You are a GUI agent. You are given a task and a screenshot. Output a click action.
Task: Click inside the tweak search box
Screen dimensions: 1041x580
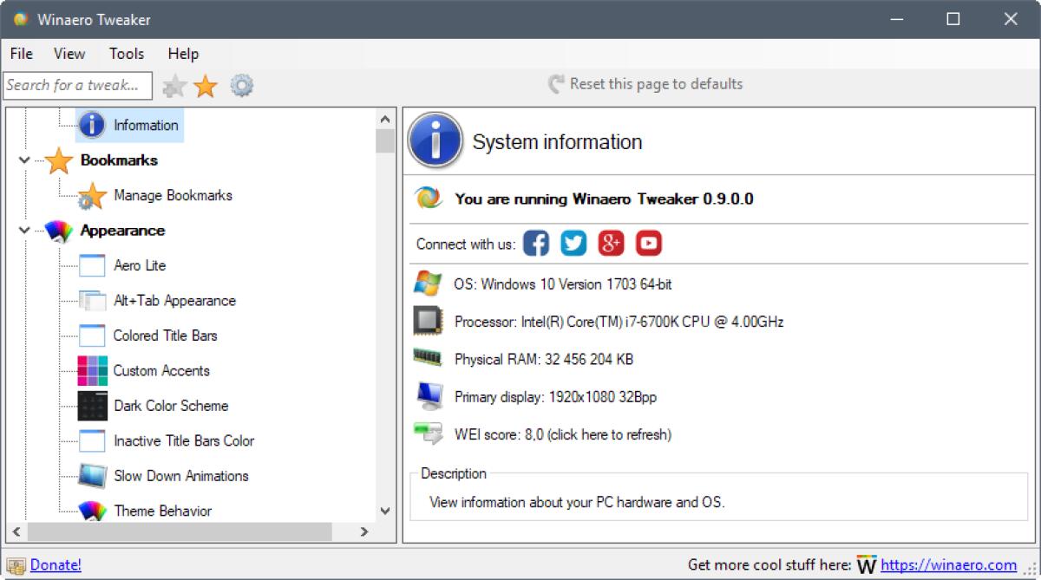[76, 85]
